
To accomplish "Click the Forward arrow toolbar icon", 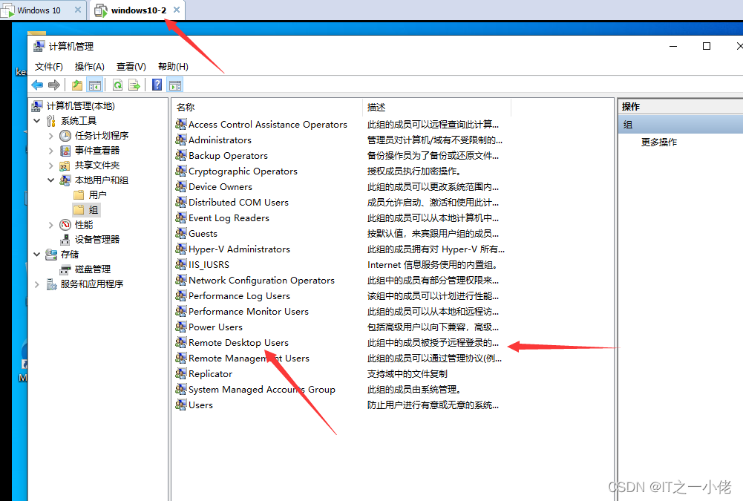I will pyautogui.click(x=54, y=85).
